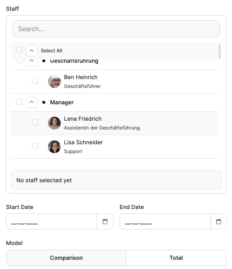Click Ben Heinrich's avatar photo
Screen dimensions: 232x269
point(54,82)
